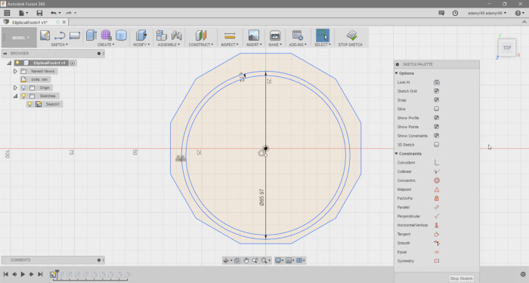Click the timeline Play button
The image size is (529, 283).
[x=23, y=274]
